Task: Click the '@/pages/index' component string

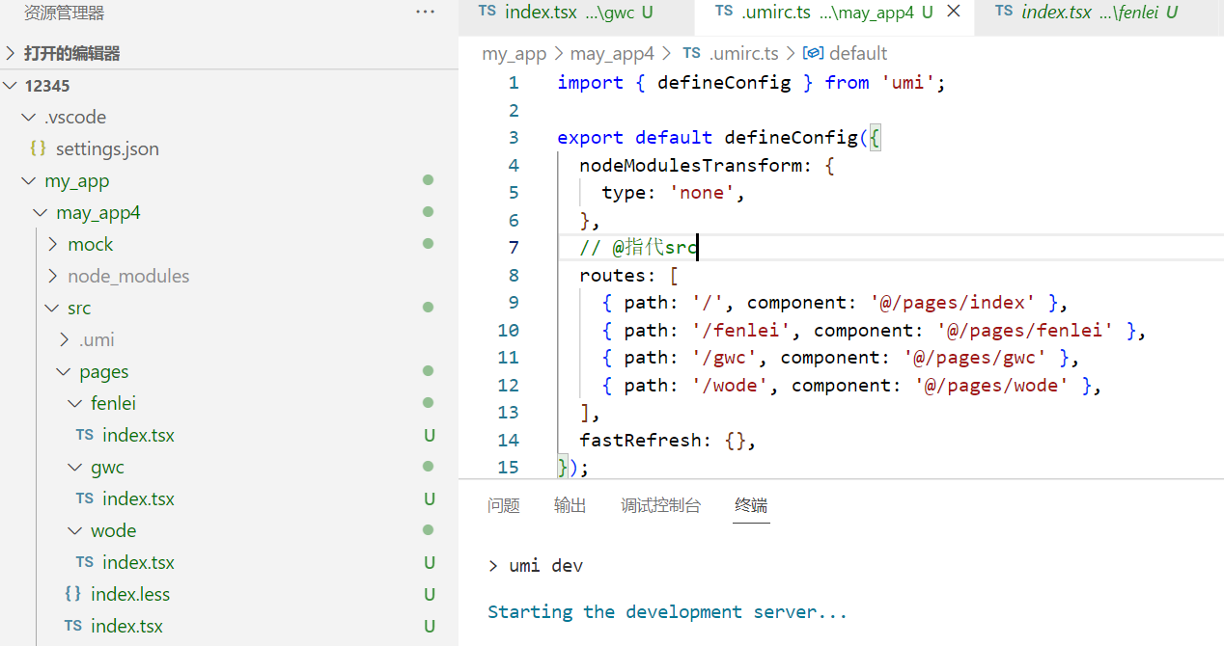Action: pos(953,303)
